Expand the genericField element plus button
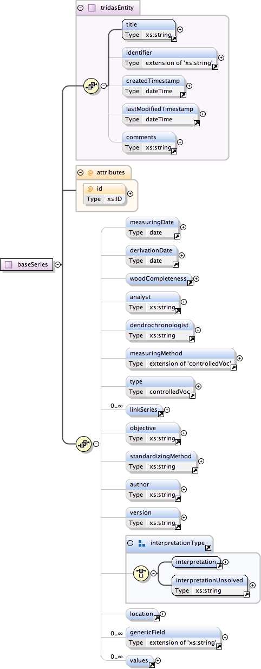The width and height of the screenshot is (261, 669). tap(225, 638)
